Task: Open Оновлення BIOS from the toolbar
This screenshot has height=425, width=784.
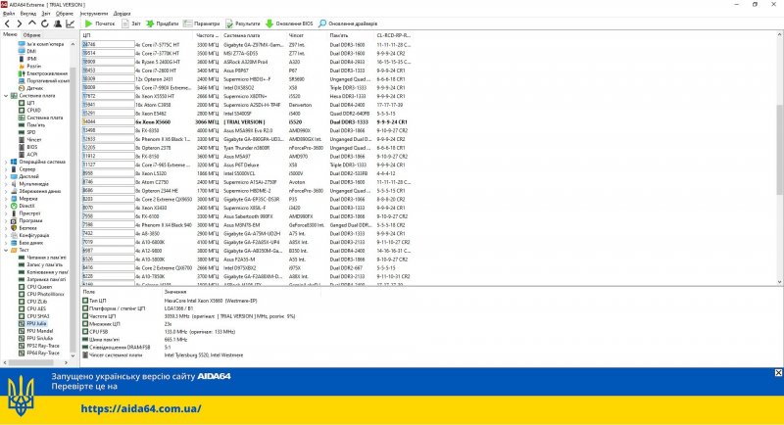Action: click(293, 22)
